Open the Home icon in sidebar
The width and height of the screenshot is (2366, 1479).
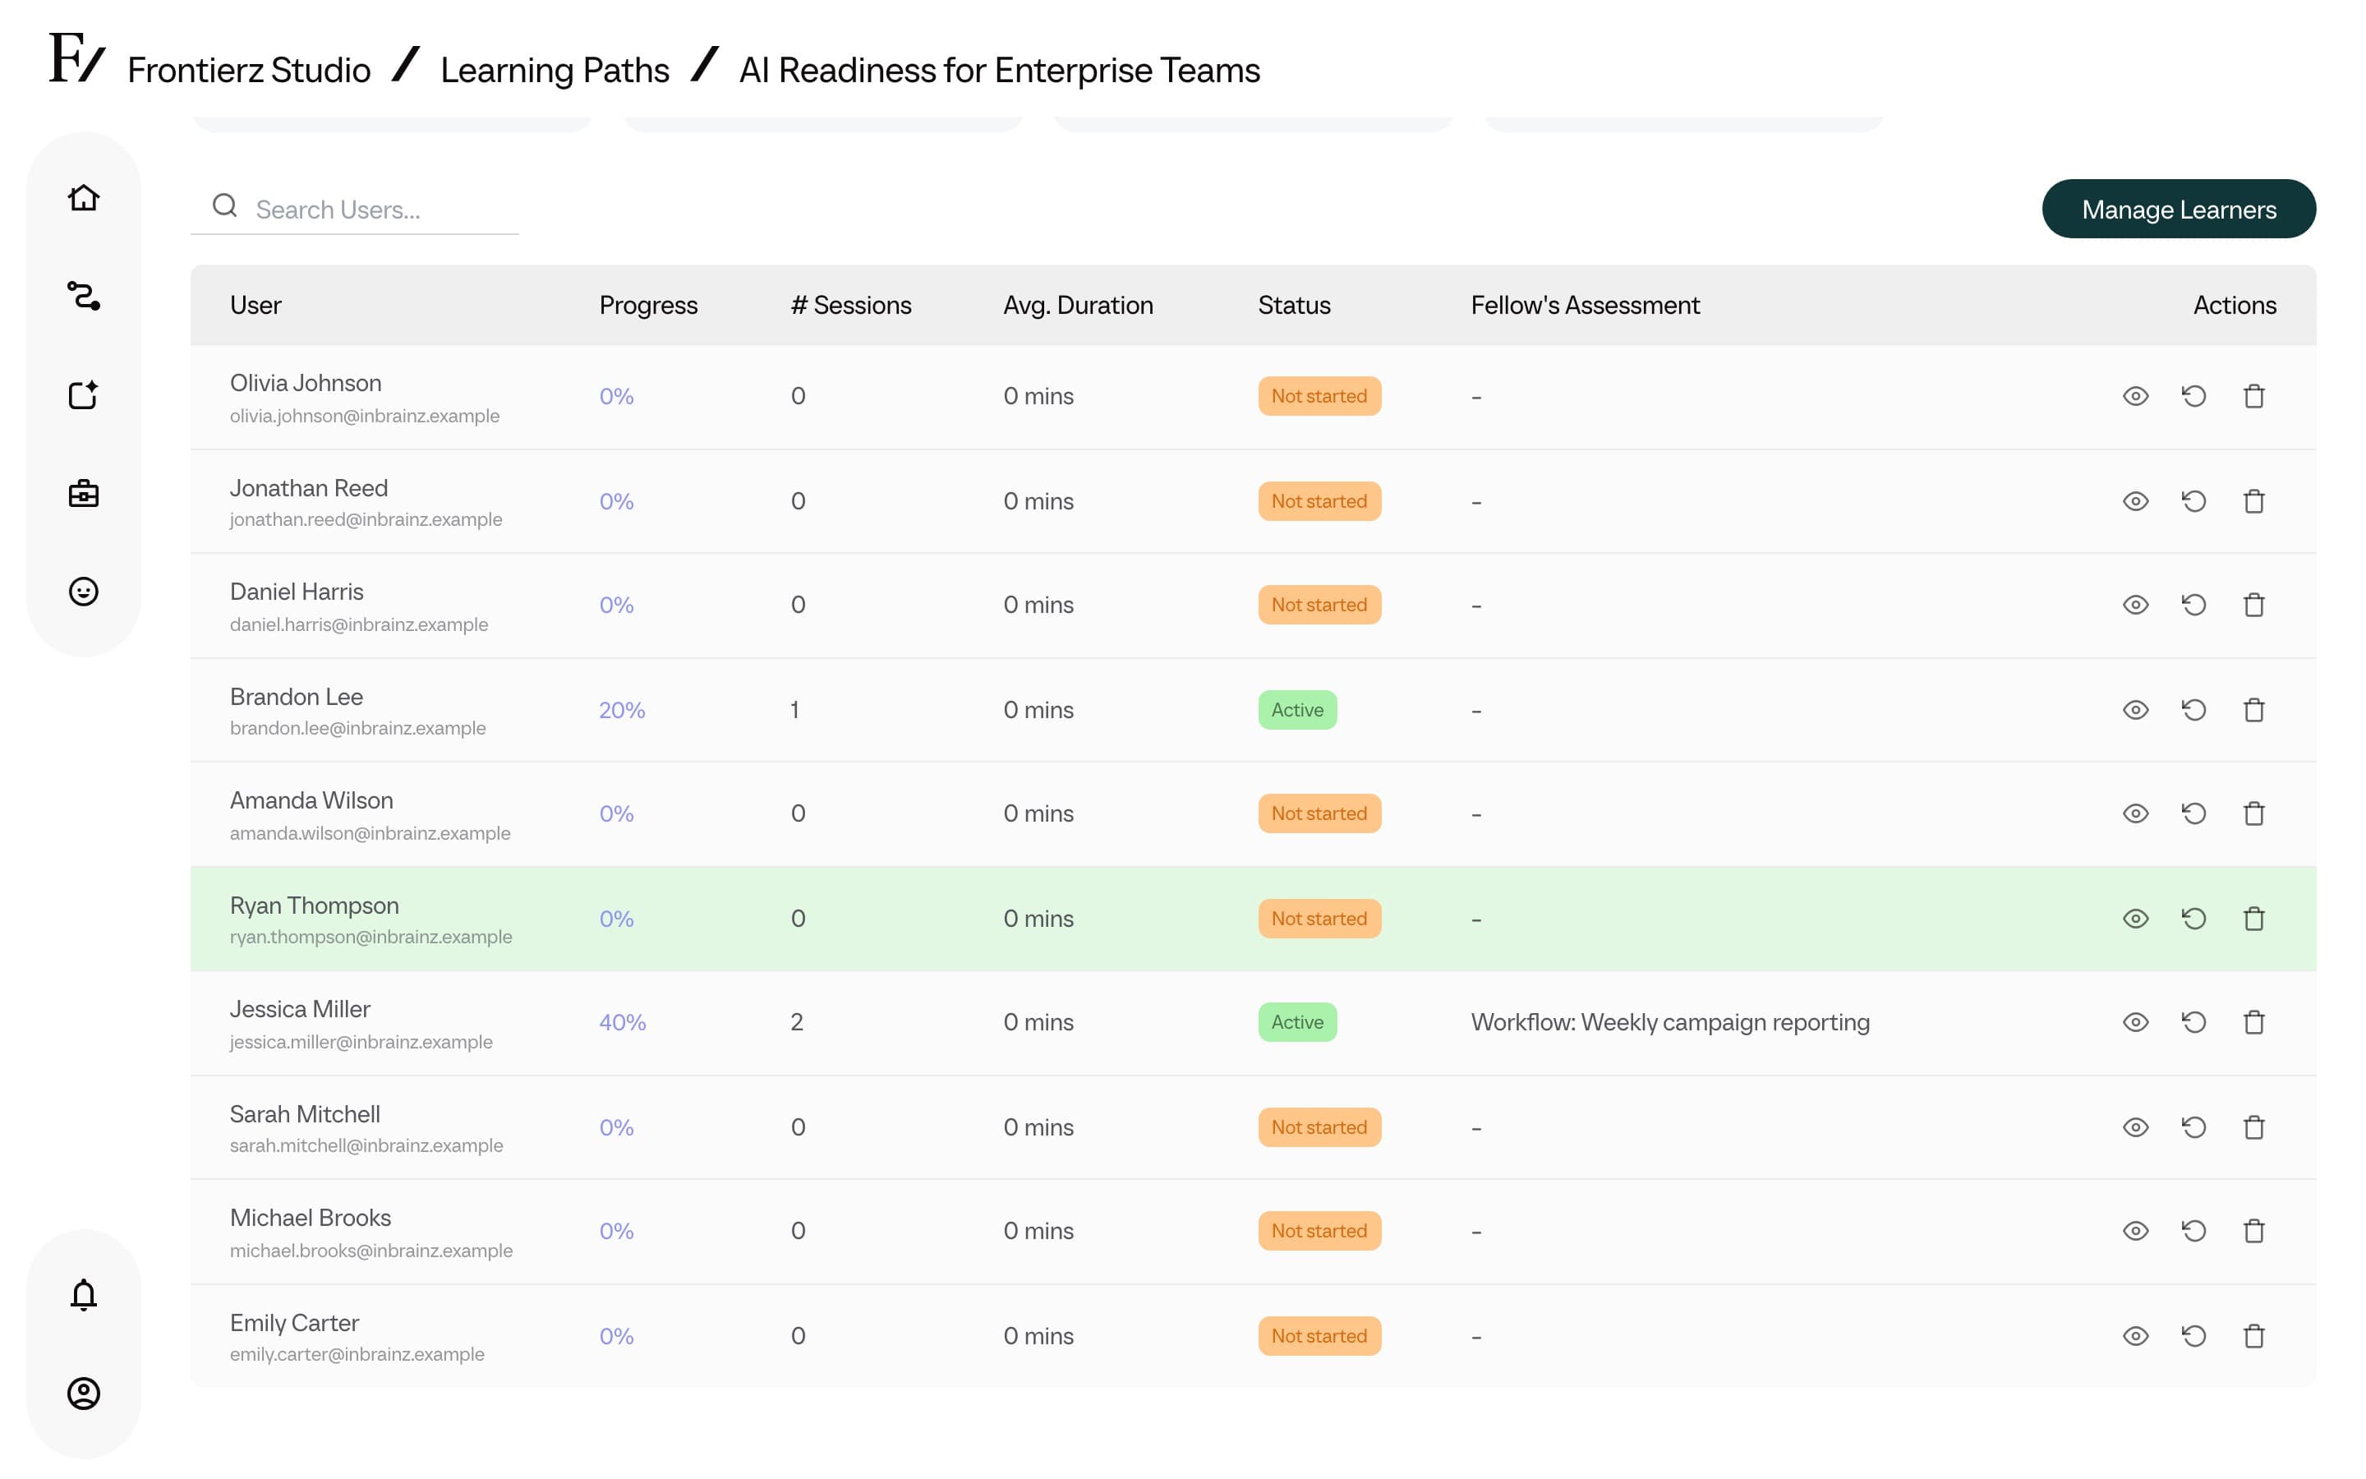pos(83,197)
